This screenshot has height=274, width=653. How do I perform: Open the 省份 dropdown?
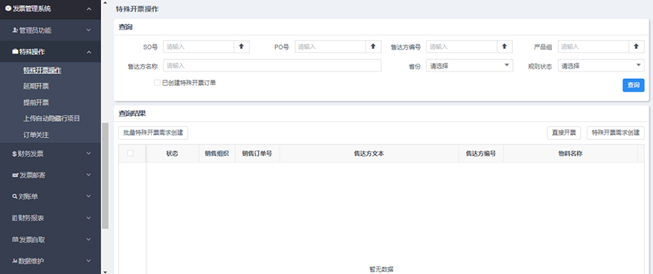tap(469, 65)
